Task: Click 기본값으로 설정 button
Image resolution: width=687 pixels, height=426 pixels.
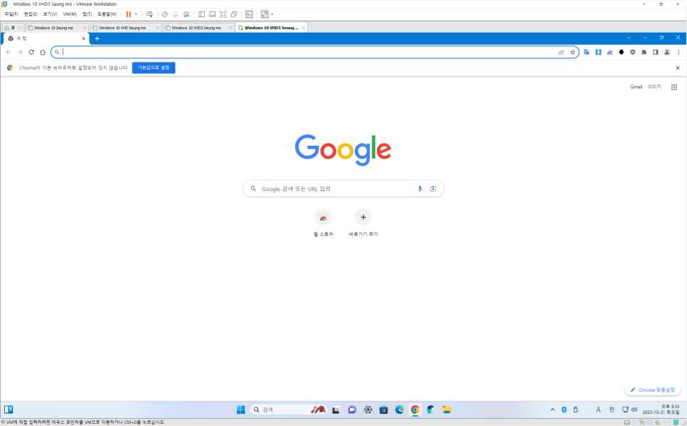Action: (154, 68)
